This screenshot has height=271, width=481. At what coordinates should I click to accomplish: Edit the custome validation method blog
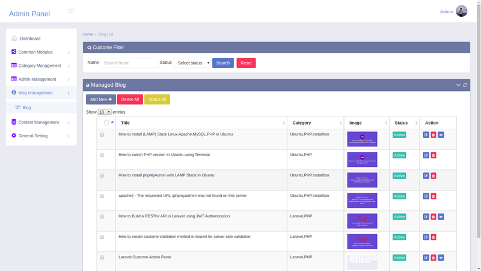click(426, 237)
